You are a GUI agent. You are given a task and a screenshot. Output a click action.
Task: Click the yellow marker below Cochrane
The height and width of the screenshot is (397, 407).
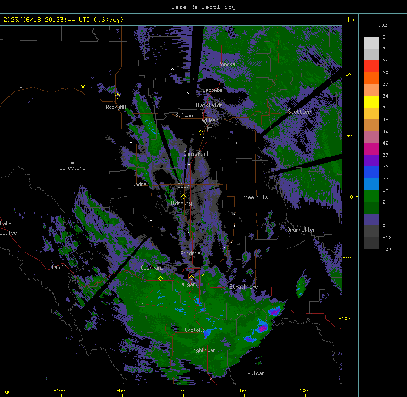[161, 278]
